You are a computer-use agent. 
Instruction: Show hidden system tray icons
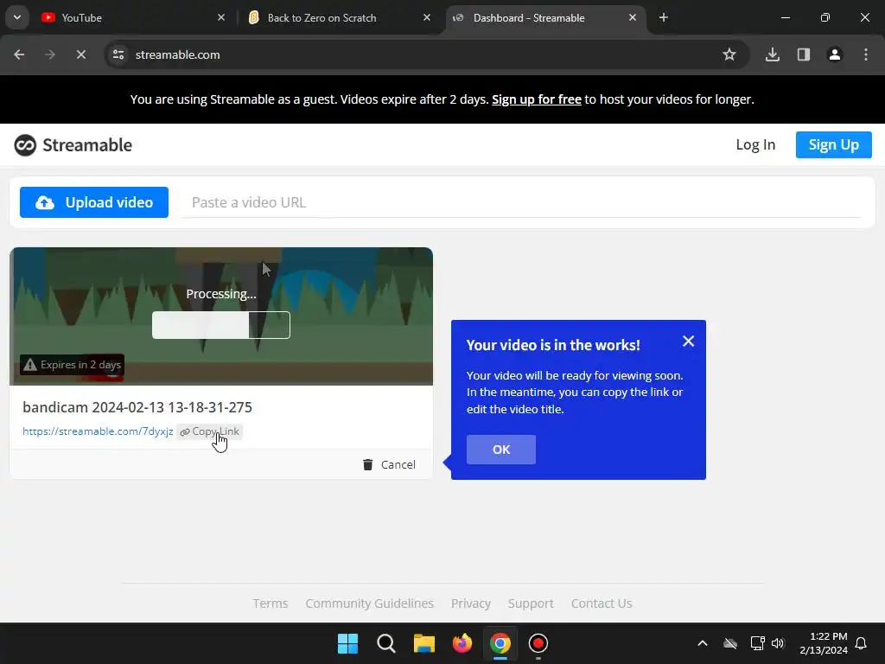pos(703,643)
